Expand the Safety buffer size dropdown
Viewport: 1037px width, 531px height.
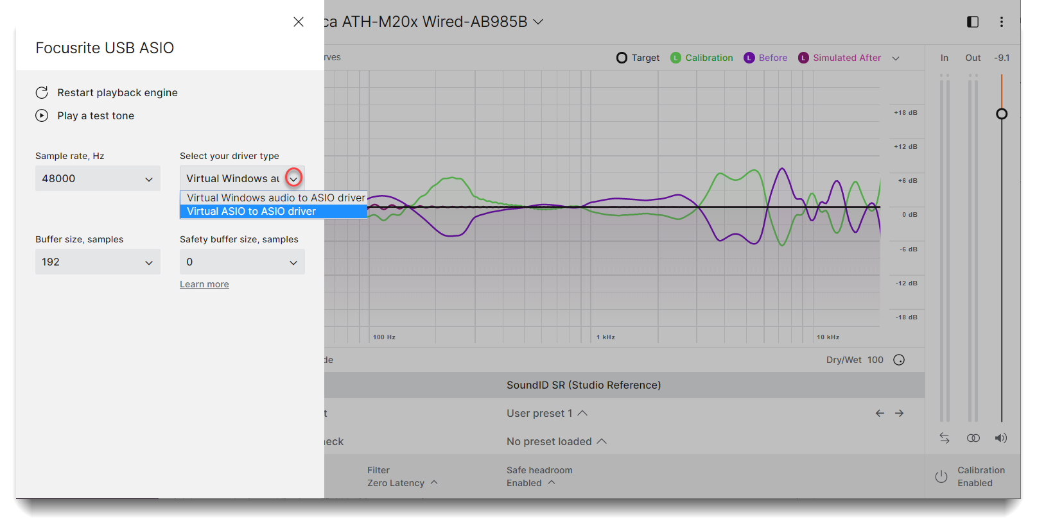(x=242, y=262)
